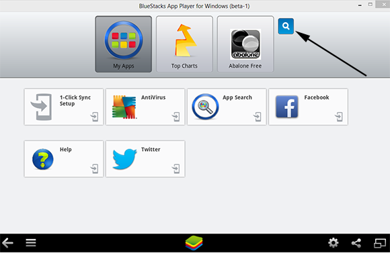This screenshot has height=253, width=390.
Task: Click the BlueStacks home logo
Action: [x=194, y=243]
